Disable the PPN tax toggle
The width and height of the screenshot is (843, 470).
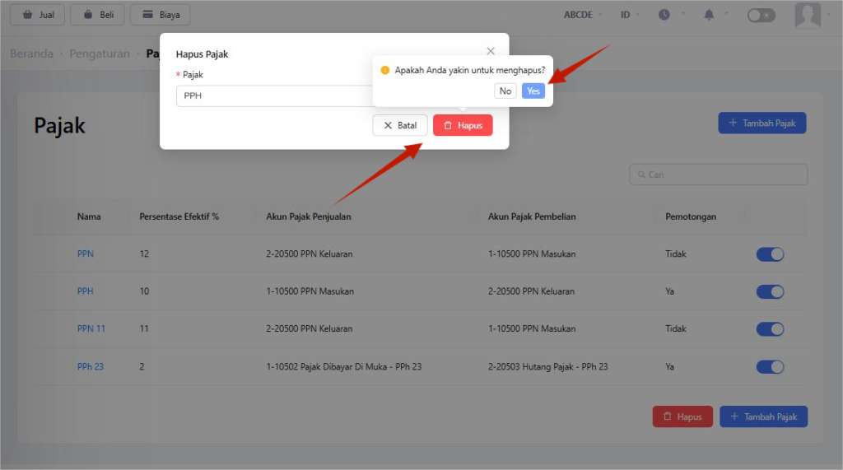tap(770, 254)
